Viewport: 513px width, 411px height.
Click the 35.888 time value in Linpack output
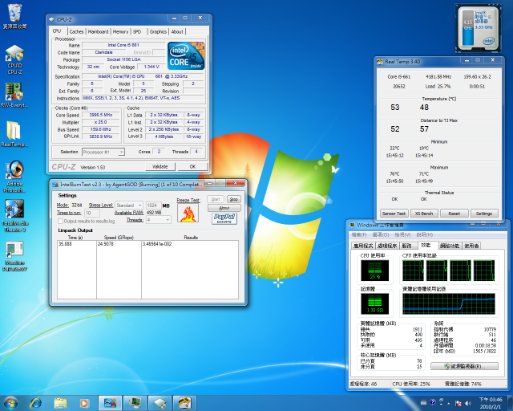point(65,244)
